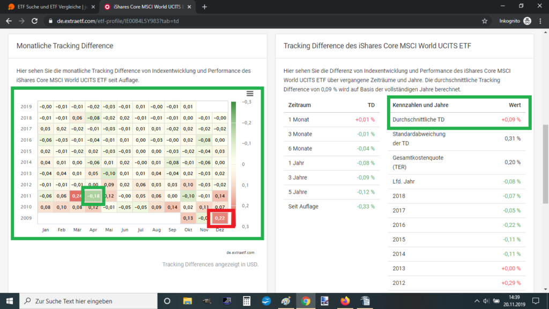Viewport: 549px width, 309px height.
Task: Click the Gesamtkostenquote (TER) label
Action: 418,162
